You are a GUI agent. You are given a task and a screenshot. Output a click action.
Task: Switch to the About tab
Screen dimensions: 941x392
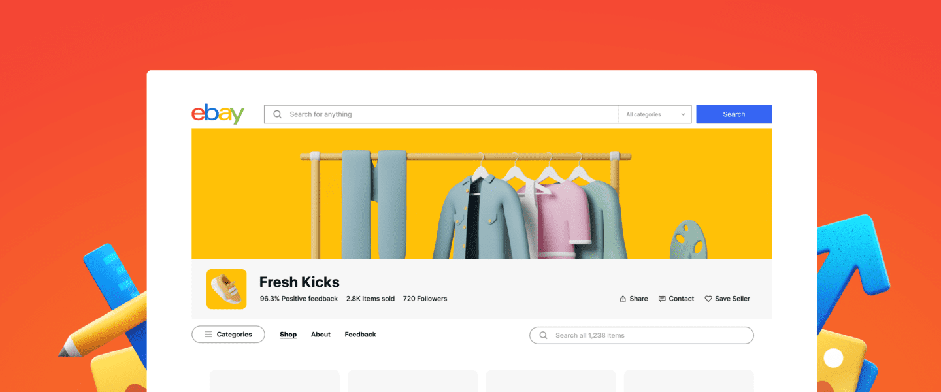[x=321, y=335]
